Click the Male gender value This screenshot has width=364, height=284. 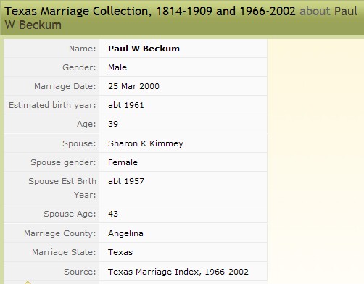tap(117, 67)
